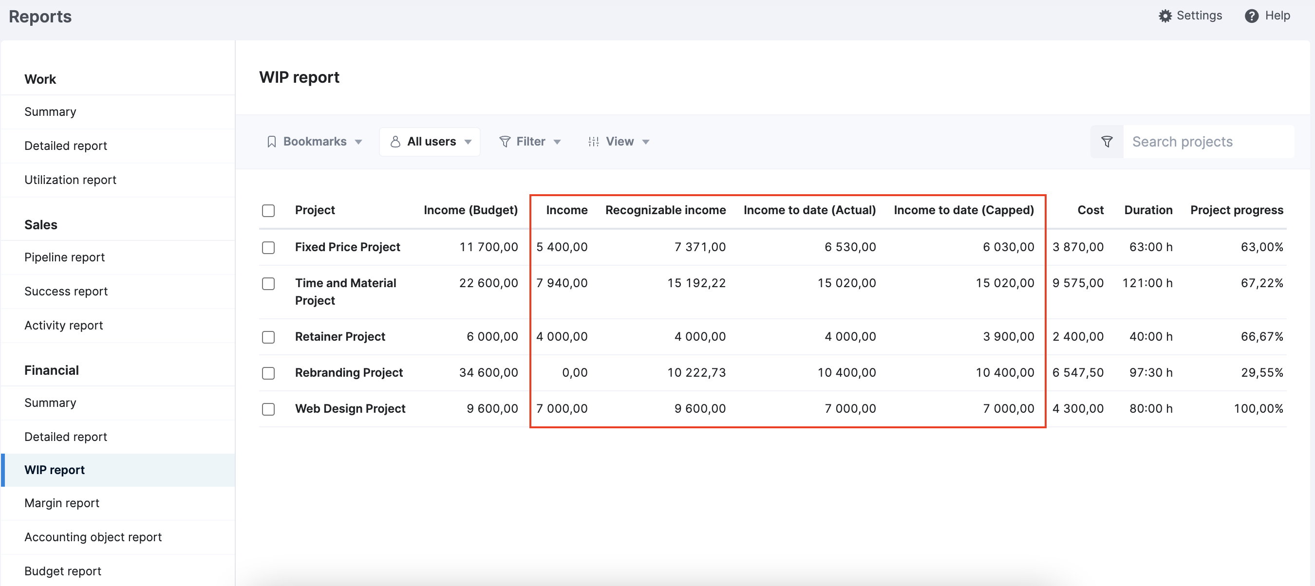The image size is (1315, 586).
Task: Open the All users dropdown arrow
Action: (x=468, y=142)
